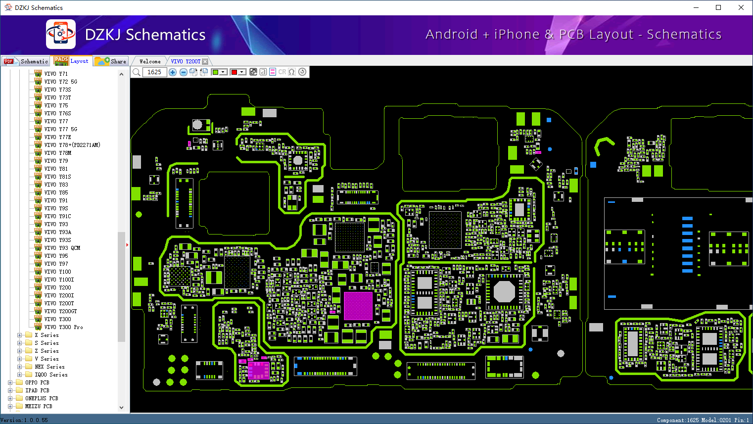Expand the ONEPLUS PCB folder
This screenshot has width=753, height=424.
(x=10, y=398)
